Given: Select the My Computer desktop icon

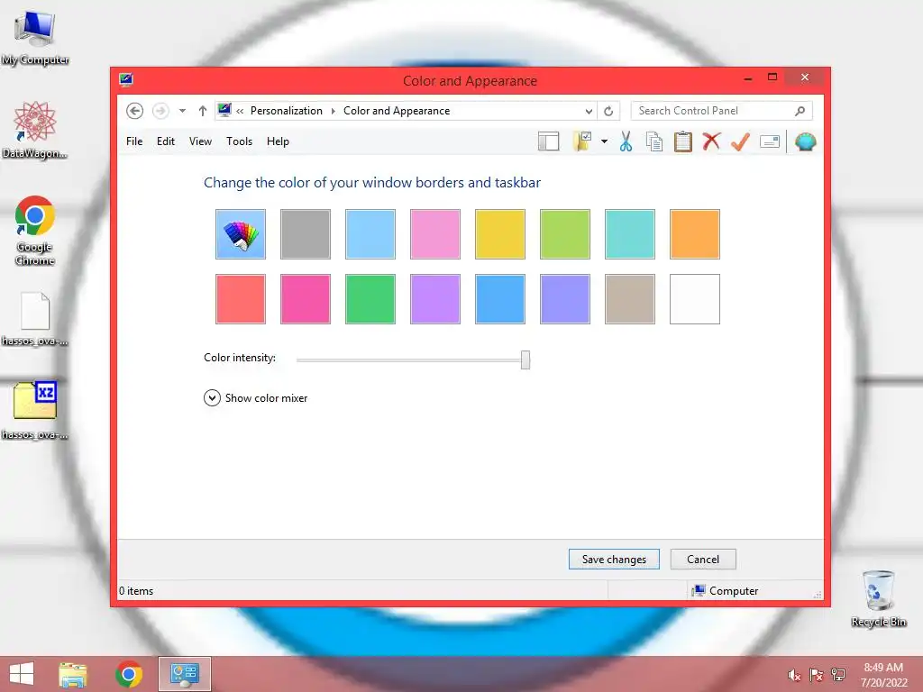Looking at the screenshot, I should click(35, 38).
